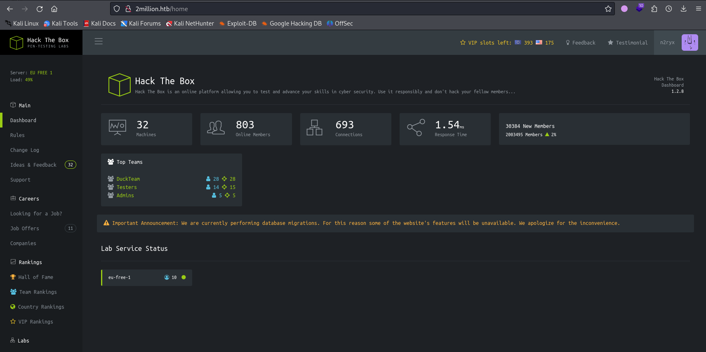The image size is (706, 352).
Task: Click extension icon with badge 10
Action: [639, 8]
